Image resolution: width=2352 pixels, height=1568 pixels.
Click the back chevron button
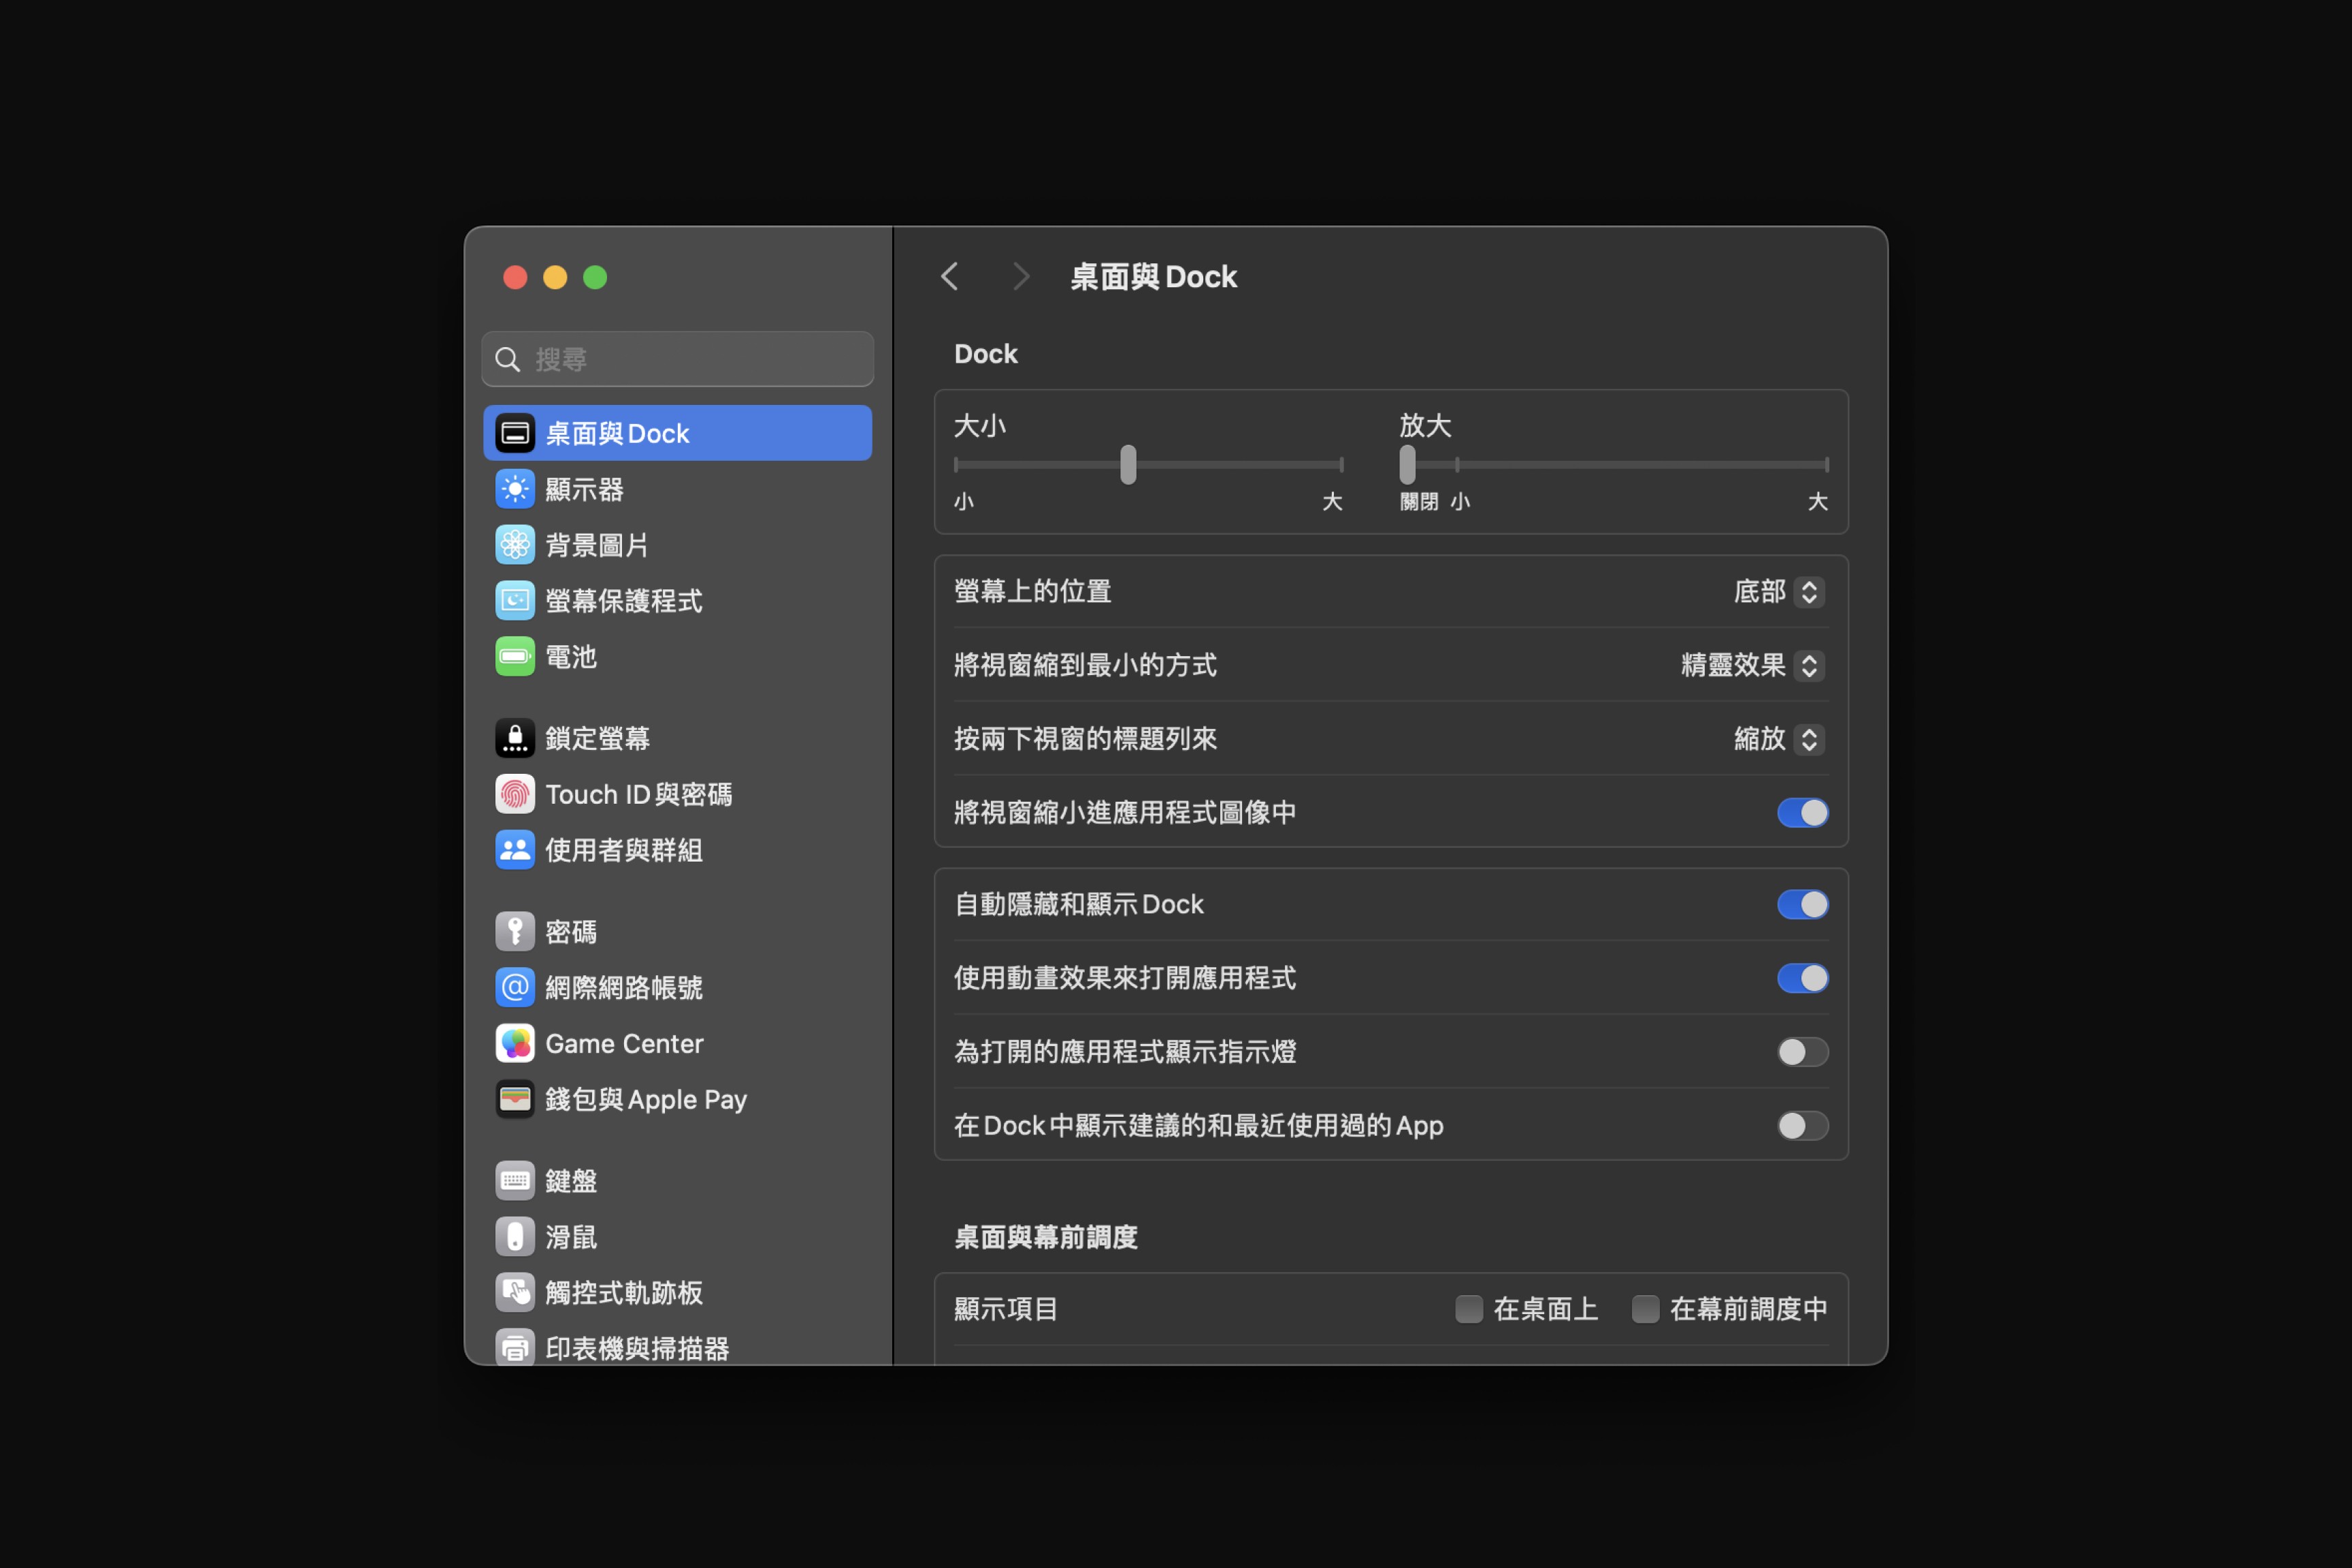pos(950,277)
